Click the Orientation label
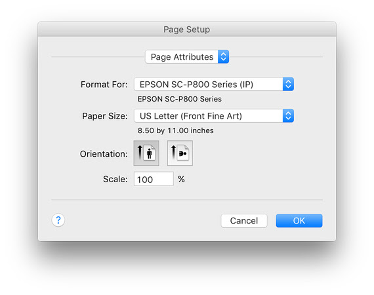 pyautogui.click(x=104, y=154)
